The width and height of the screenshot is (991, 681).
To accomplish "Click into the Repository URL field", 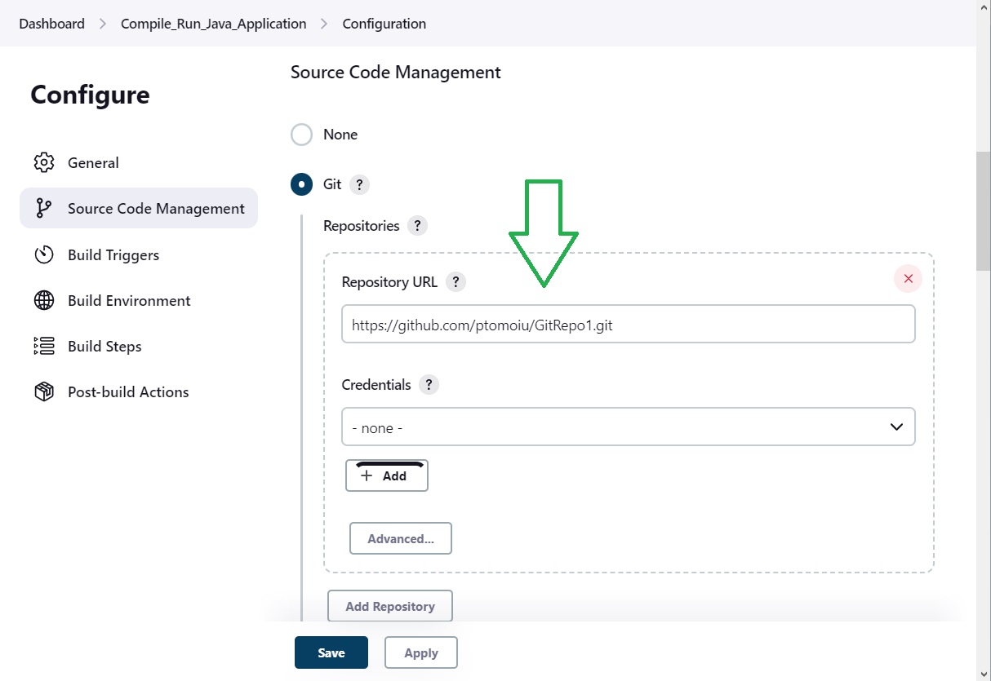I will (629, 324).
